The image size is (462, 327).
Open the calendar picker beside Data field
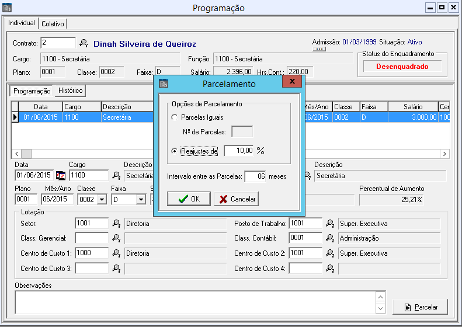click(60, 175)
